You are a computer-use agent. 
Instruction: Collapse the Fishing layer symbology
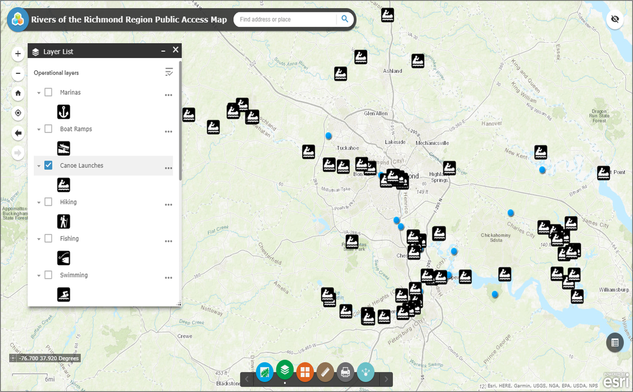point(38,238)
